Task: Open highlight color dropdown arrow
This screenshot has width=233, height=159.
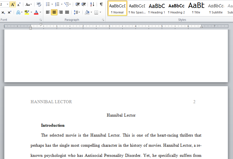Action: 31,12
